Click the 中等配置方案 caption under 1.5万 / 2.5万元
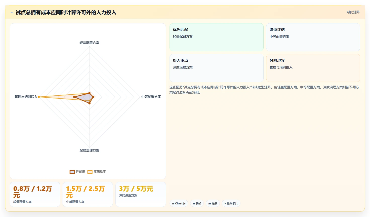Viewport: 370px width, 217px height. (75, 202)
